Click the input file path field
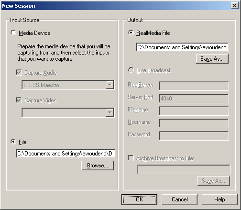The image size is (241, 210). click(66, 154)
